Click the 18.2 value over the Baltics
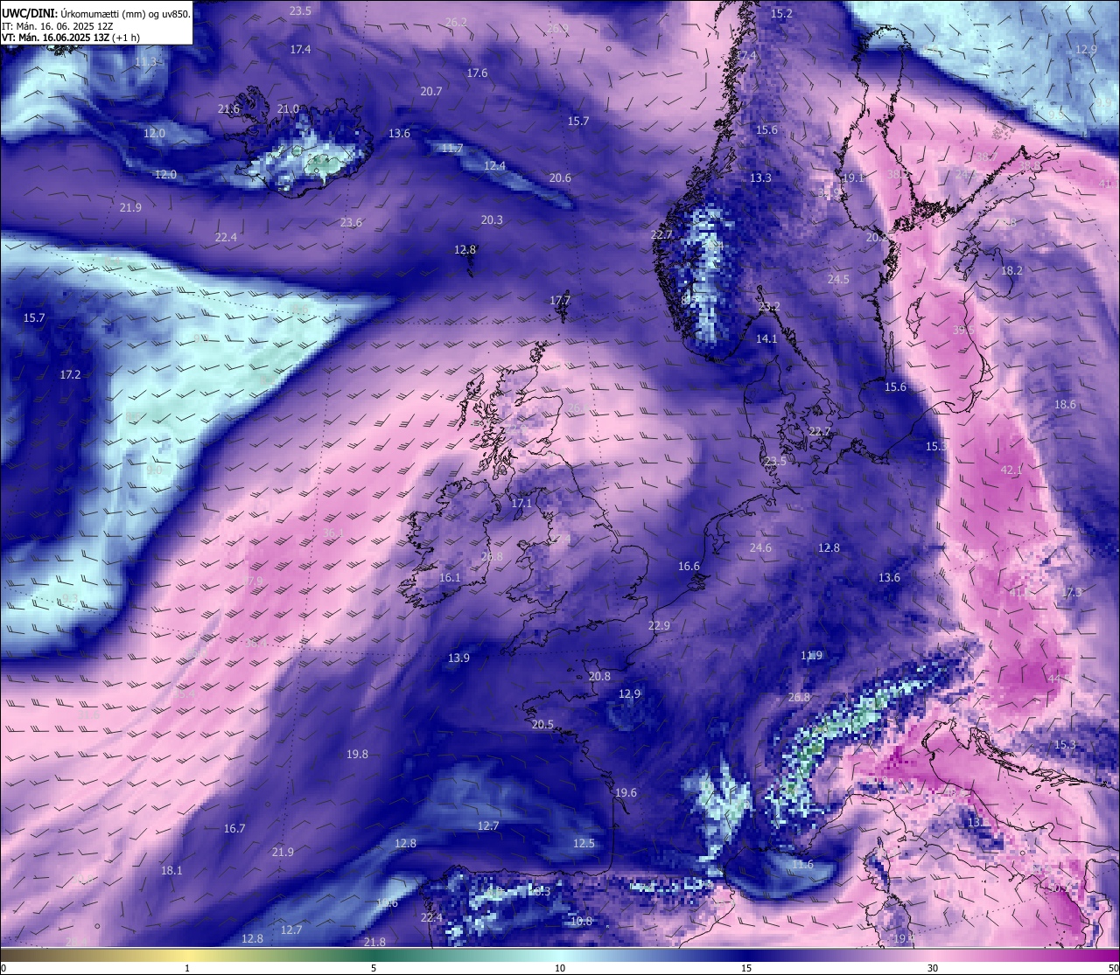The height and width of the screenshot is (975, 1120). coord(1011,271)
